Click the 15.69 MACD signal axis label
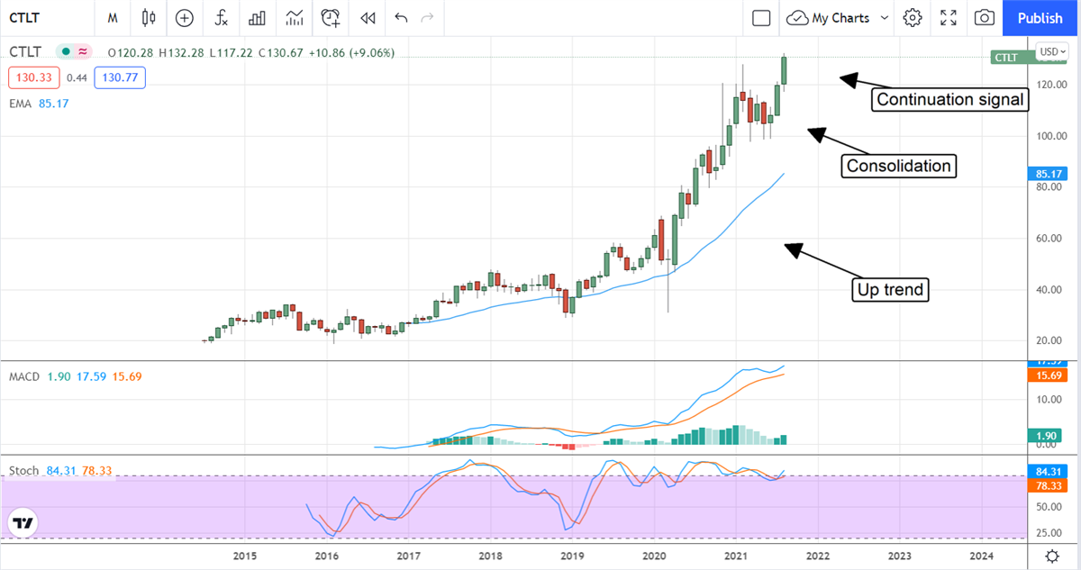This screenshot has height=570, width=1081. coord(1047,374)
